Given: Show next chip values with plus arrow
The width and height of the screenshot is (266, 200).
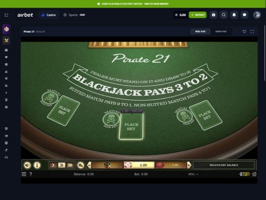Looking at the screenshot, I should pos(189,165).
